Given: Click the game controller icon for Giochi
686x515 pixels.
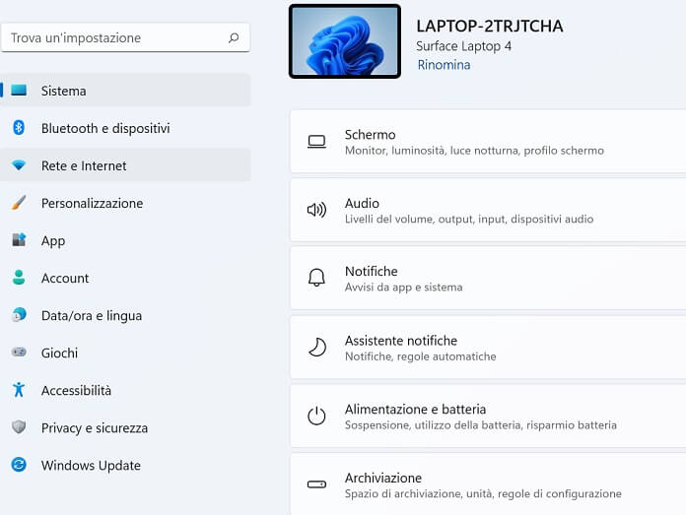Looking at the screenshot, I should pyautogui.click(x=19, y=353).
